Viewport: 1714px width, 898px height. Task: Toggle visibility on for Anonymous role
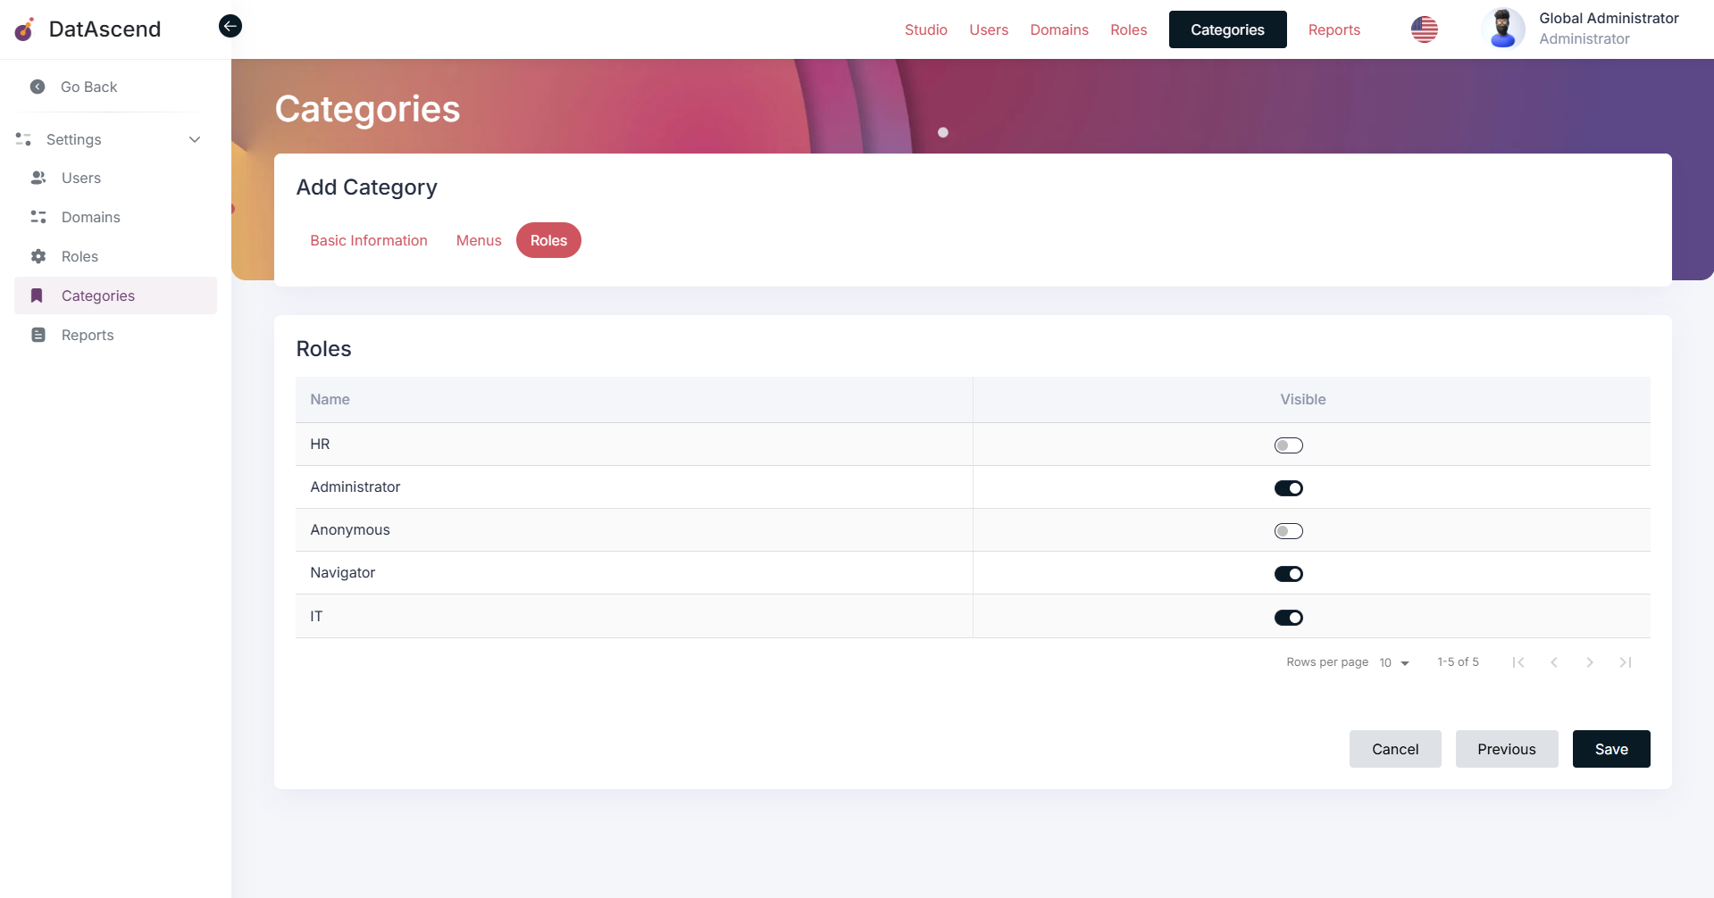1288,531
